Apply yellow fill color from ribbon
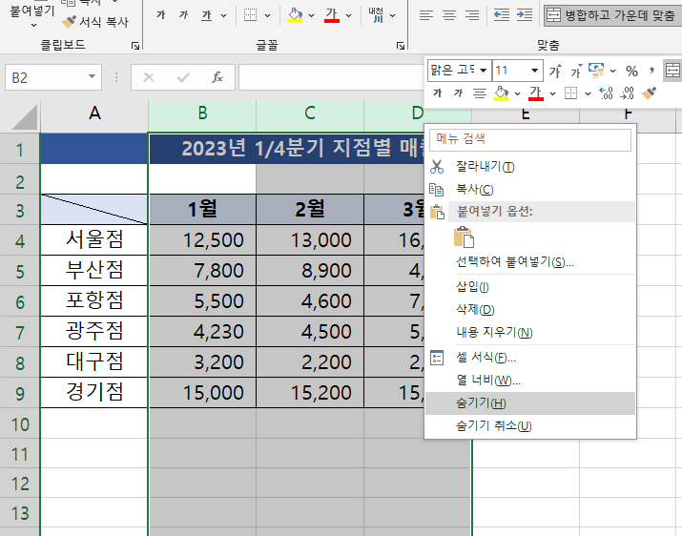The height and width of the screenshot is (536, 682). [x=295, y=15]
